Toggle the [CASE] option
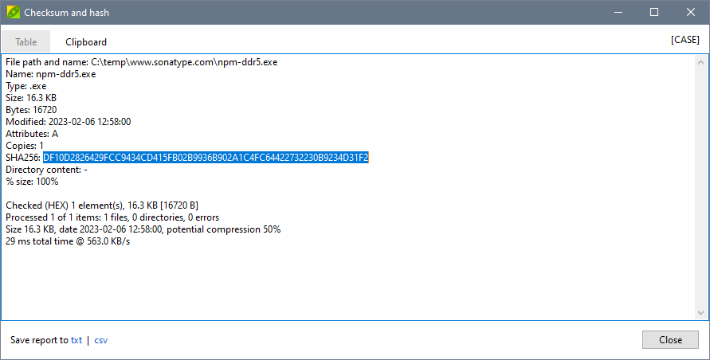This screenshot has height=360, width=710. (685, 40)
